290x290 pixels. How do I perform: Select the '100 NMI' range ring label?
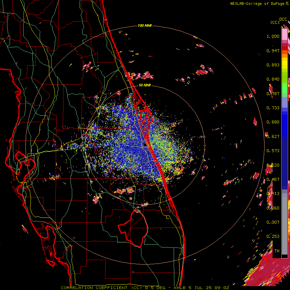[x=145, y=25]
